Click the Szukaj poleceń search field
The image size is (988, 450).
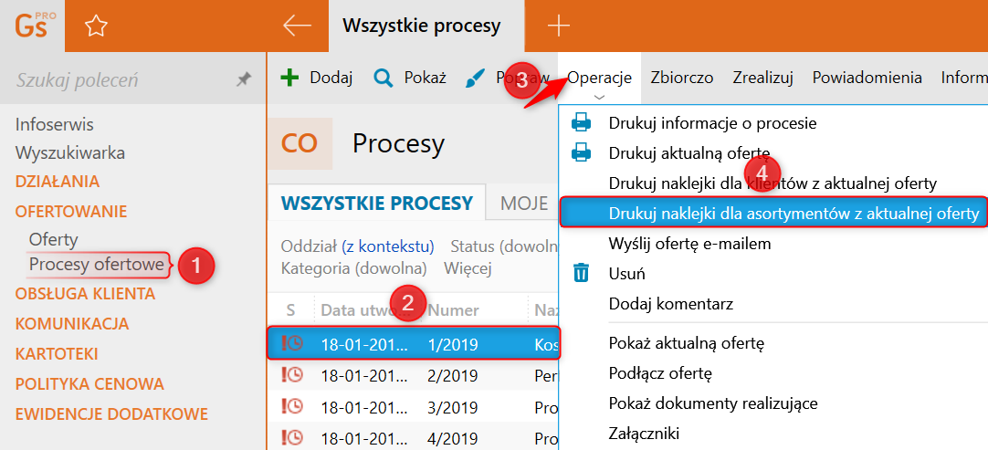[x=123, y=79]
